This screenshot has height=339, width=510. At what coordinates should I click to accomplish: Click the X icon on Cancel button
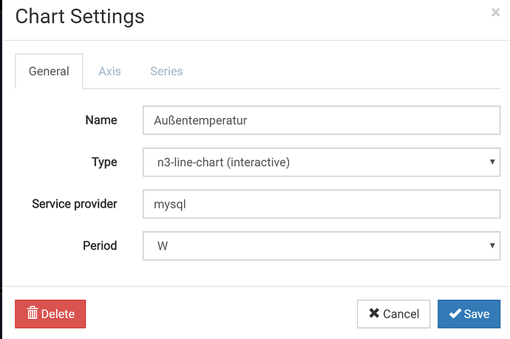374,314
